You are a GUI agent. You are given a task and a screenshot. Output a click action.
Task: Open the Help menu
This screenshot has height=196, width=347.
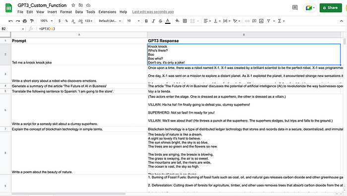123,12
